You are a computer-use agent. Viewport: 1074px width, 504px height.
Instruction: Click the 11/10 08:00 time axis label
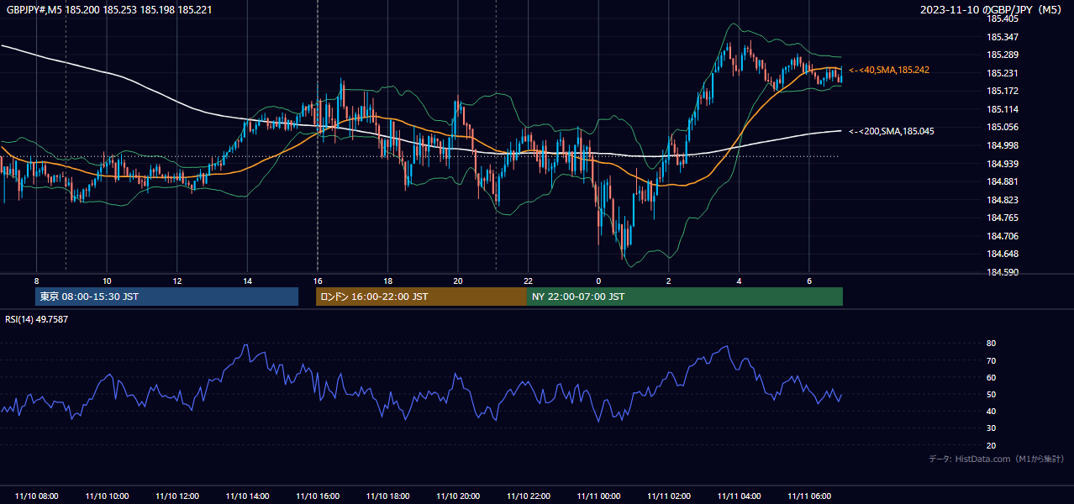[x=36, y=496]
